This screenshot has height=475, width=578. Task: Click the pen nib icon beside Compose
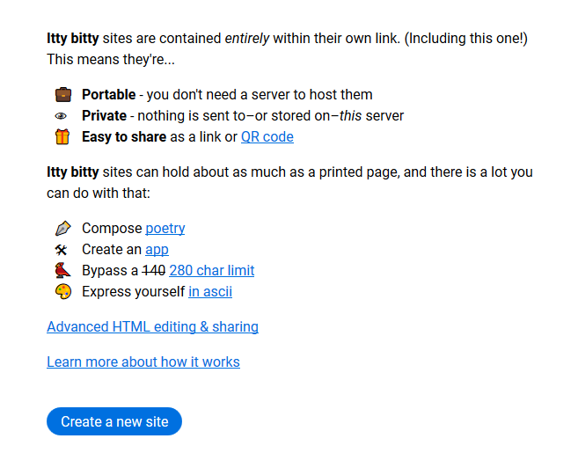[x=62, y=229]
